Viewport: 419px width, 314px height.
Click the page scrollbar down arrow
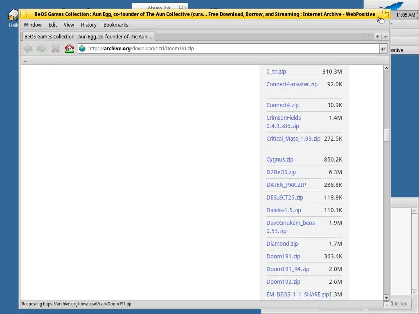(386, 298)
